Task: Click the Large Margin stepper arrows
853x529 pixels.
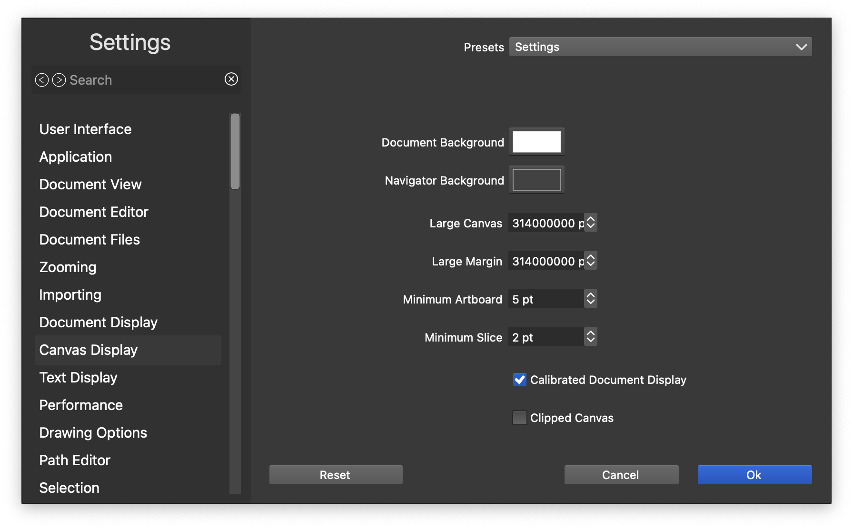Action: [x=591, y=261]
